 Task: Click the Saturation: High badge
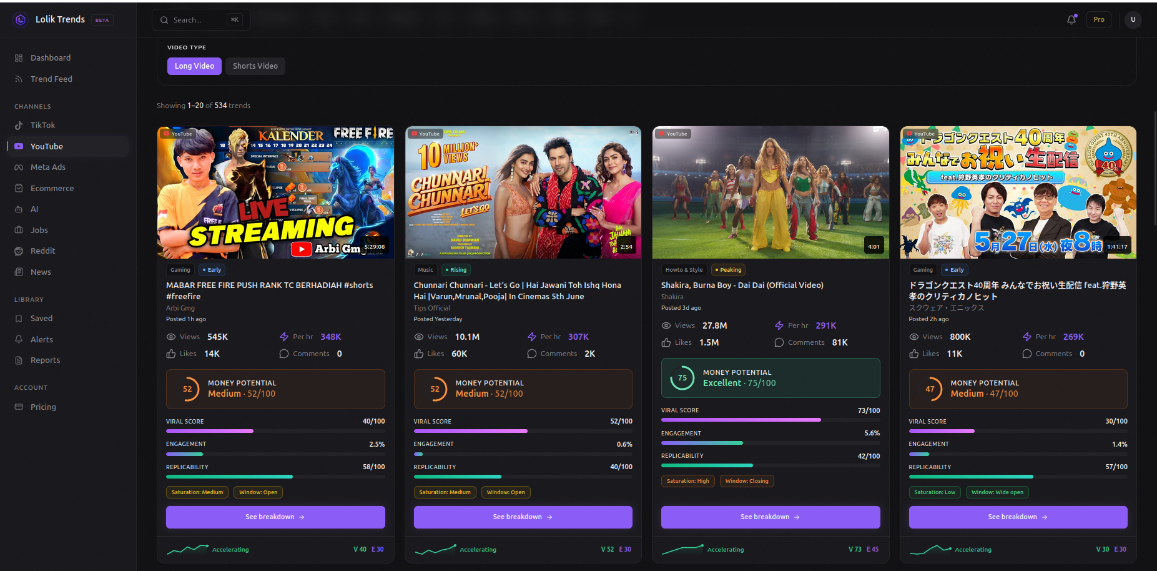(687, 481)
